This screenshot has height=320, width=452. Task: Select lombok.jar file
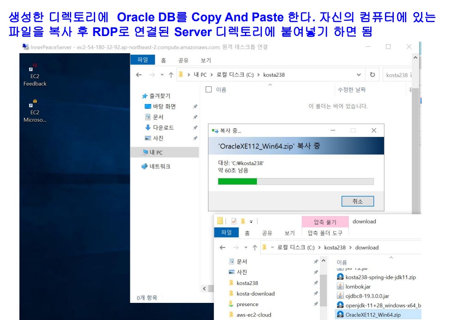pos(354,287)
